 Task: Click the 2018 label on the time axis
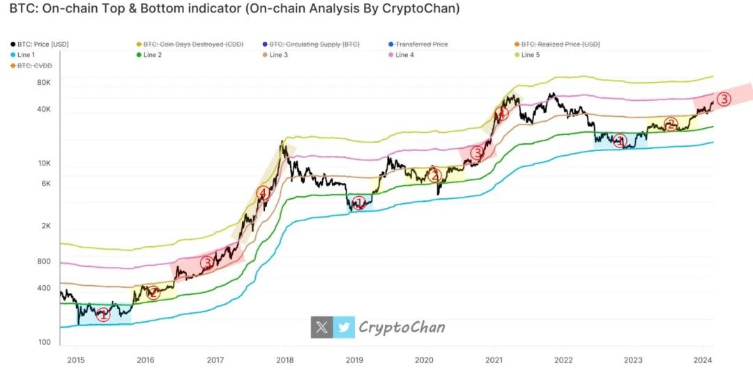(x=284, y=360)
